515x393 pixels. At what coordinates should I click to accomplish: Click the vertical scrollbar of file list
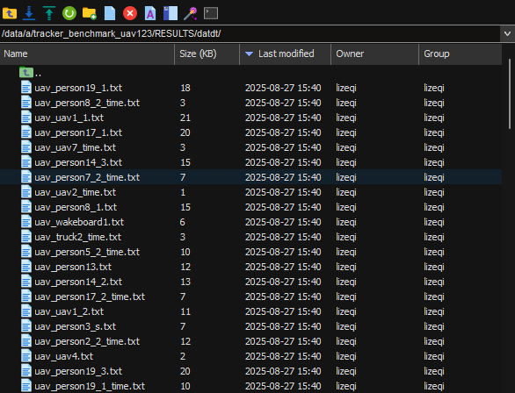click(x=510, y=94)
